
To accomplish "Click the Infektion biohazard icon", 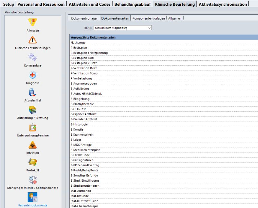I will point(32,145).
